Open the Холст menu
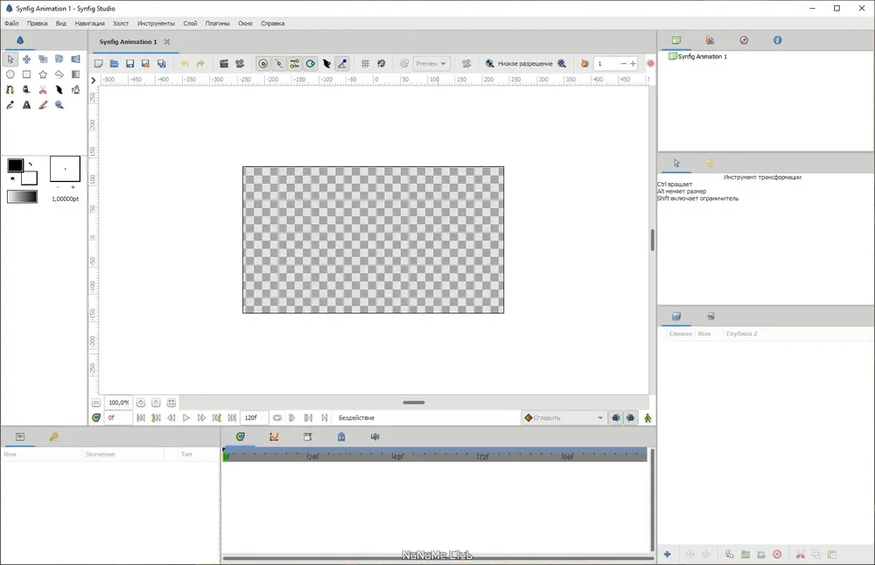 pos(121,24)
